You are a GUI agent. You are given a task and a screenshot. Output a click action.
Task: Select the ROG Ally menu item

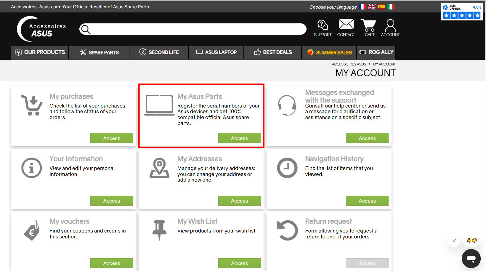tap(376, 52)
